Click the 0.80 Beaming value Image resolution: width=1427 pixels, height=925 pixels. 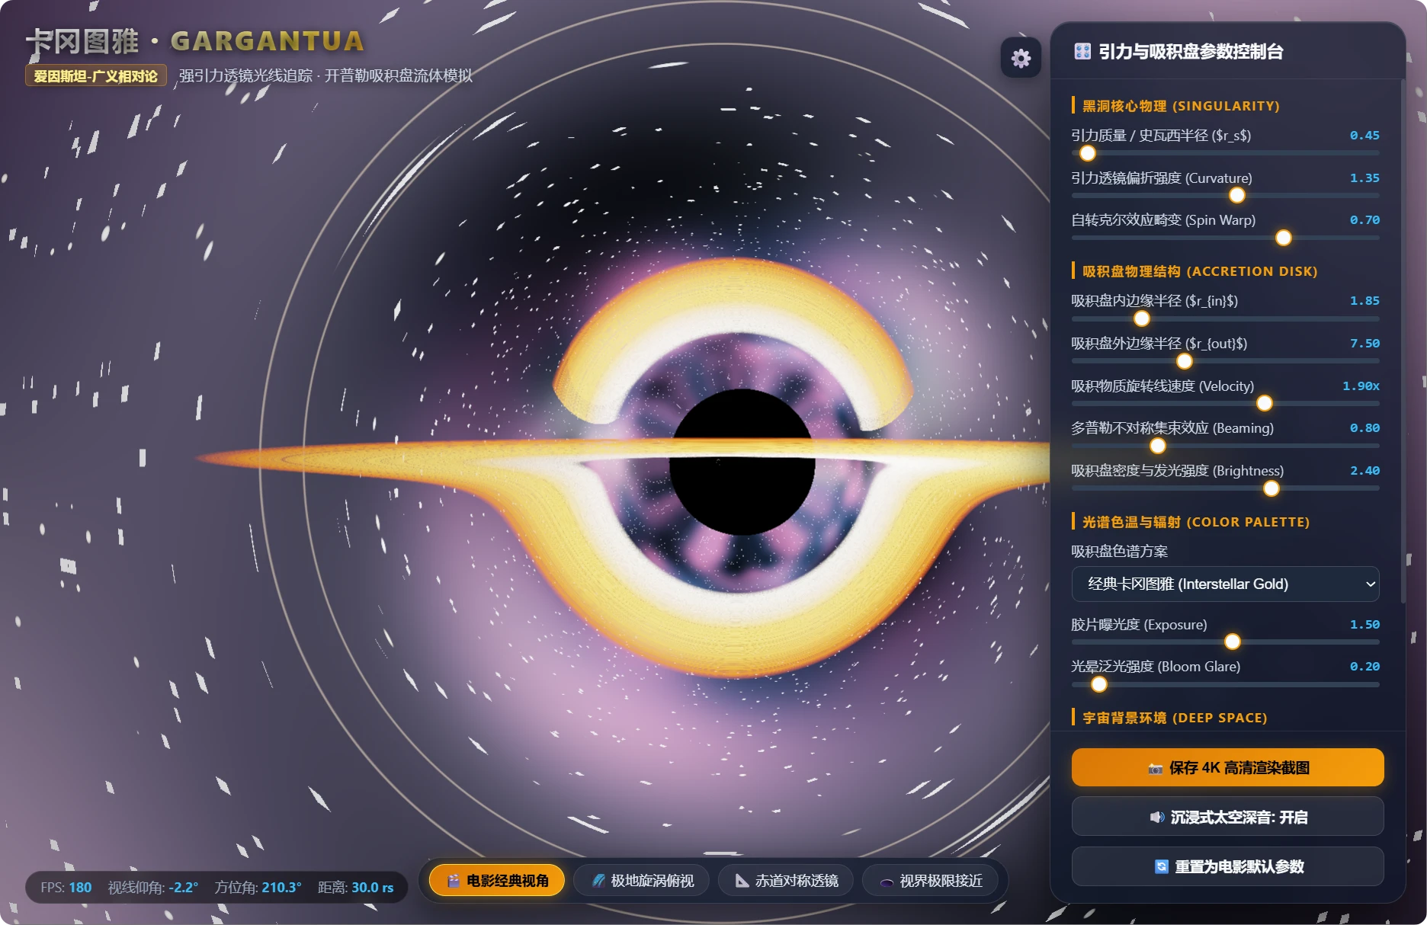(1364, 428)
